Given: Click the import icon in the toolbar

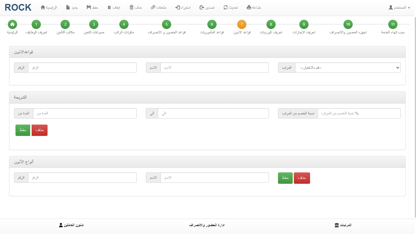Looking at the screenshot, I should tap(178, 7).
